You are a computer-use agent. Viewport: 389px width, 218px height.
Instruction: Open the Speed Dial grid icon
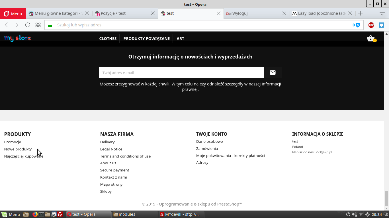point(38,25)
